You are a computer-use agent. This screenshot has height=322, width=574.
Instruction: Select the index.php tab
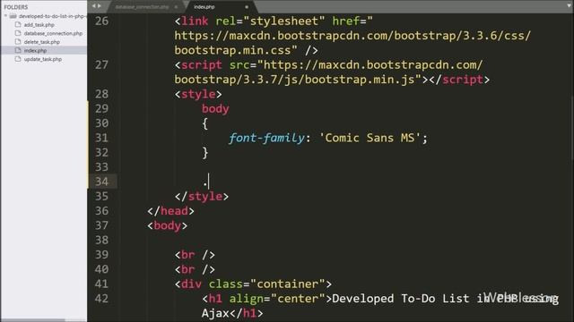pos(204,7)
